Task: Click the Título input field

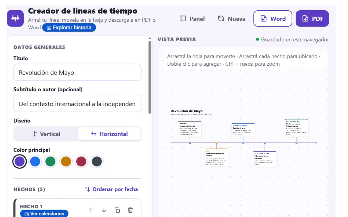Action: pos(77,72)
